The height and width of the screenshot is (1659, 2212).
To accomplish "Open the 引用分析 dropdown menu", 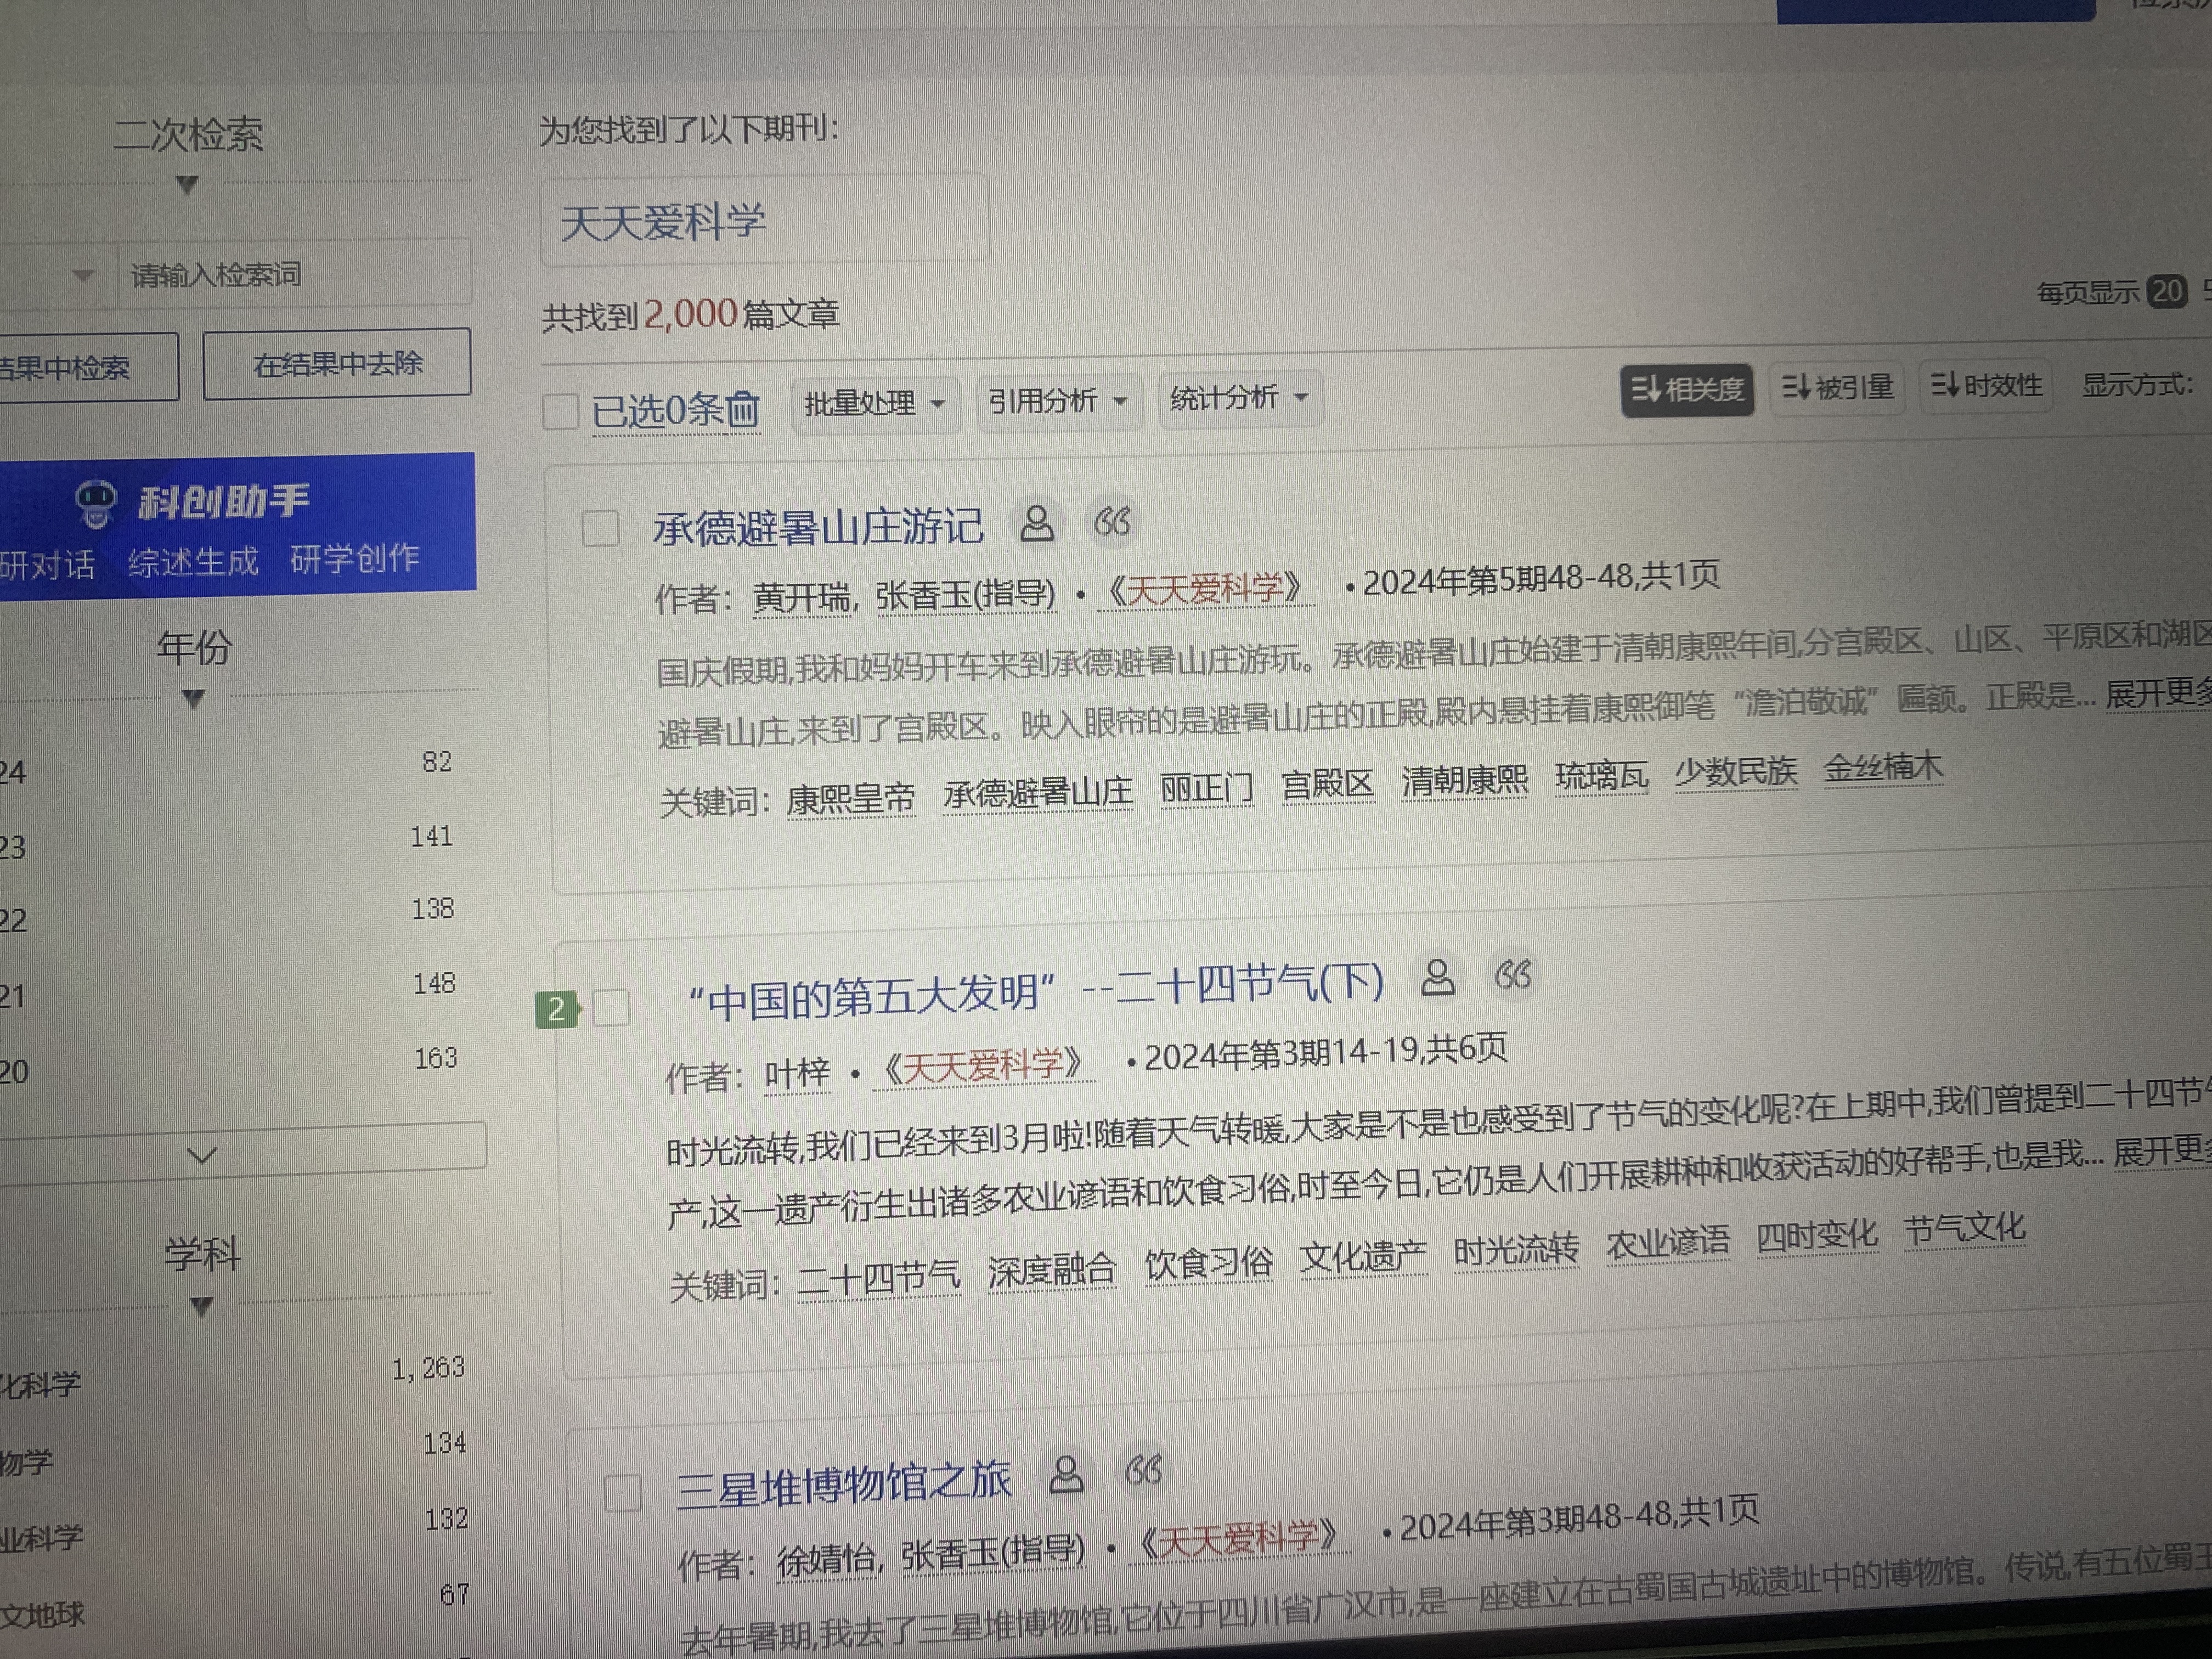I will click(x=1057, y=401).
